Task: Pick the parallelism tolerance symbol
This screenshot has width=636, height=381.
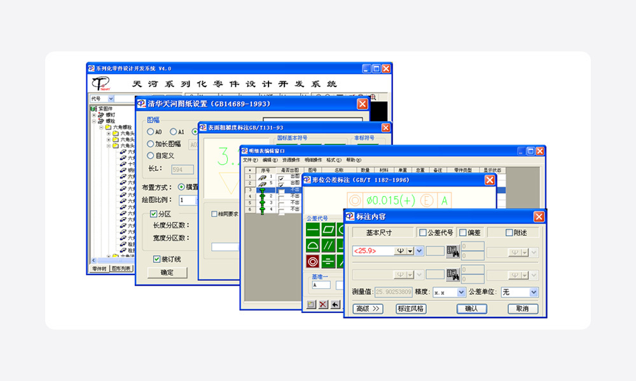Action: tap(328, 245)
